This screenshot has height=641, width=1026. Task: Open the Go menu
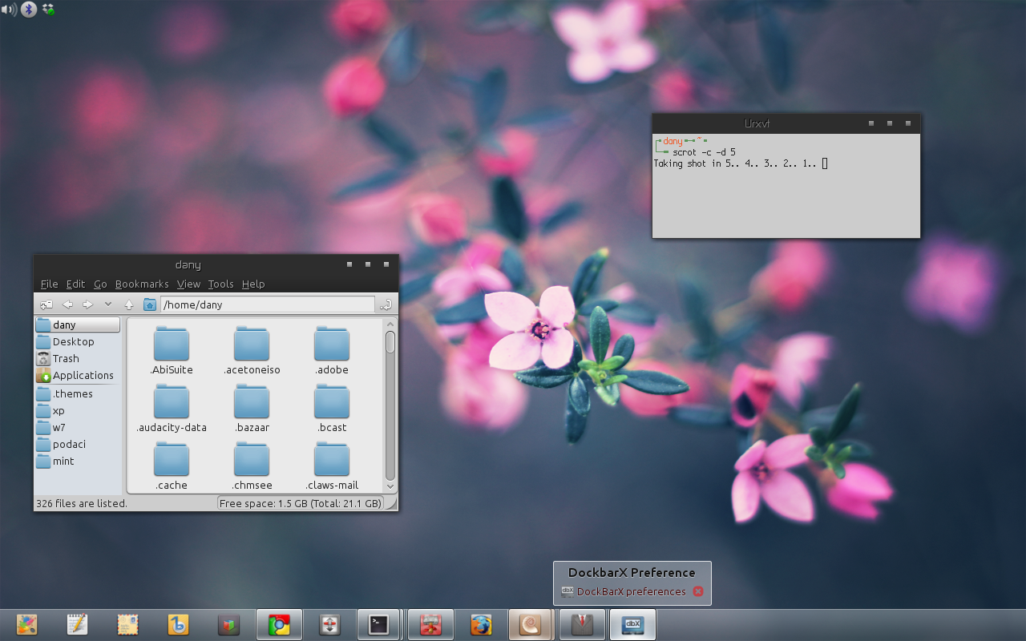point(100,284)
